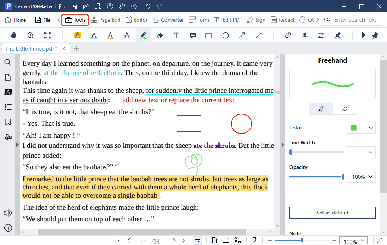
Task: Switch to pen mode in Freehand panel
Action: click(x=321, y=109)
